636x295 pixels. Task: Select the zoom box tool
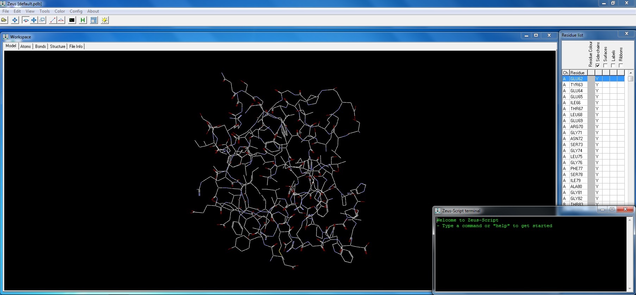coord(42,20)
